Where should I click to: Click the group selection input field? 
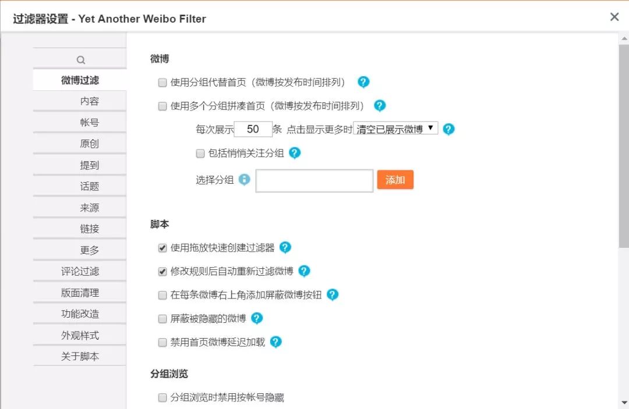click(314, 180)
